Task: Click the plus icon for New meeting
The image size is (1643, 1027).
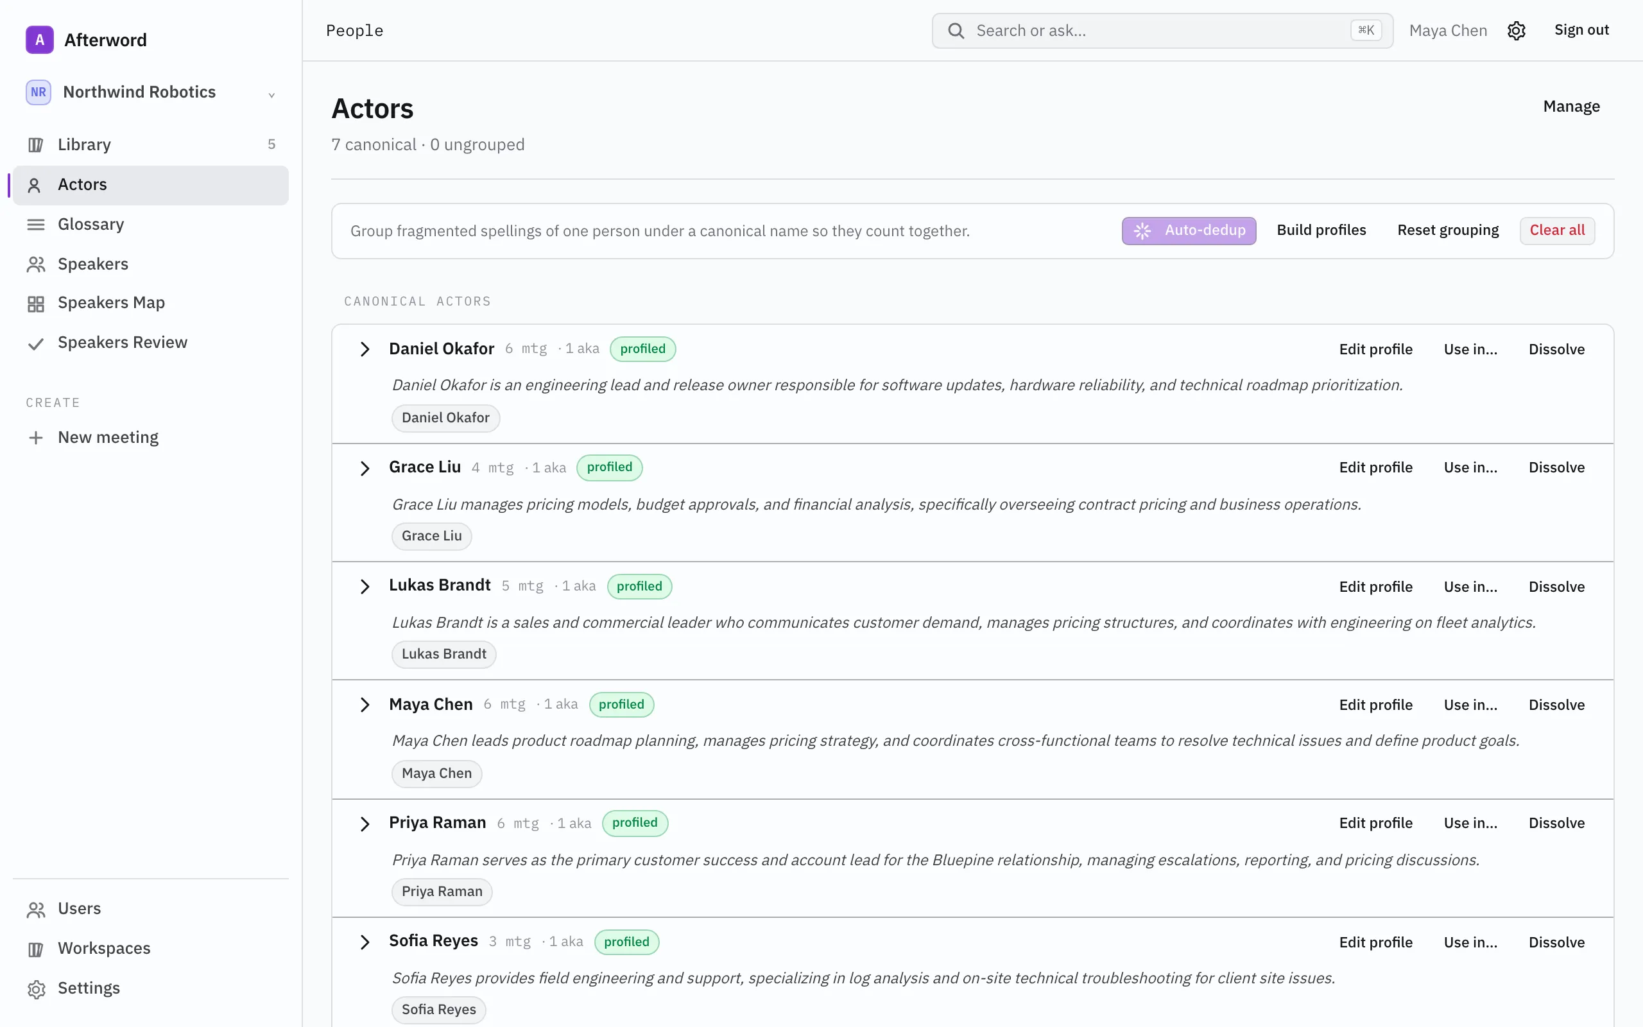Action: coord(36,438)
